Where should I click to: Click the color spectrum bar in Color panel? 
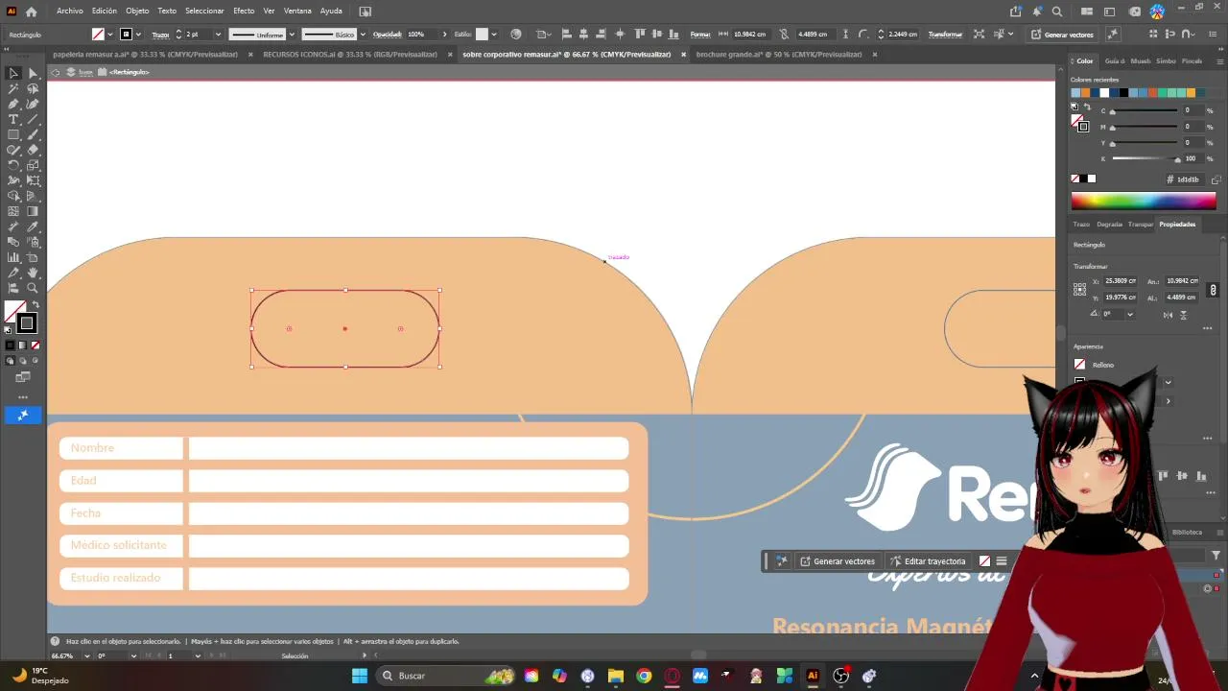click(1144, 202)
